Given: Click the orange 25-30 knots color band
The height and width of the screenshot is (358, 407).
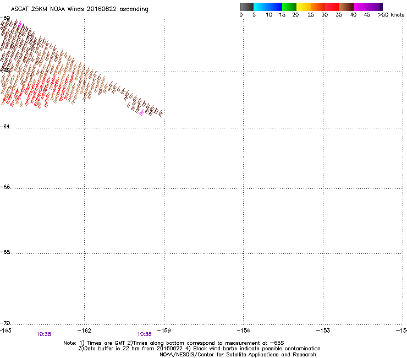Looking at the screenshot, I should [x=318, y=7].
